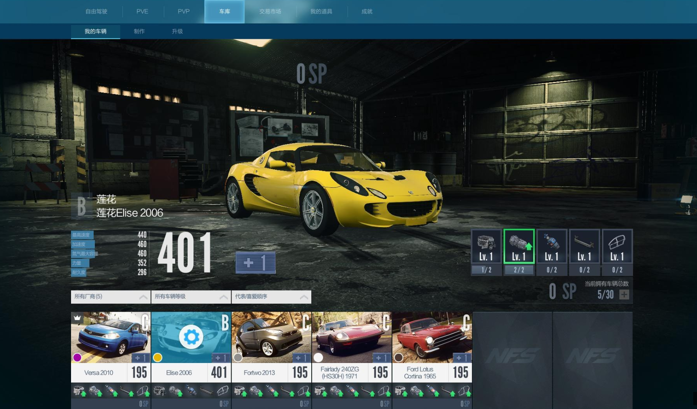Click the gray color dot on Fortwo 2013

(238, 358)
